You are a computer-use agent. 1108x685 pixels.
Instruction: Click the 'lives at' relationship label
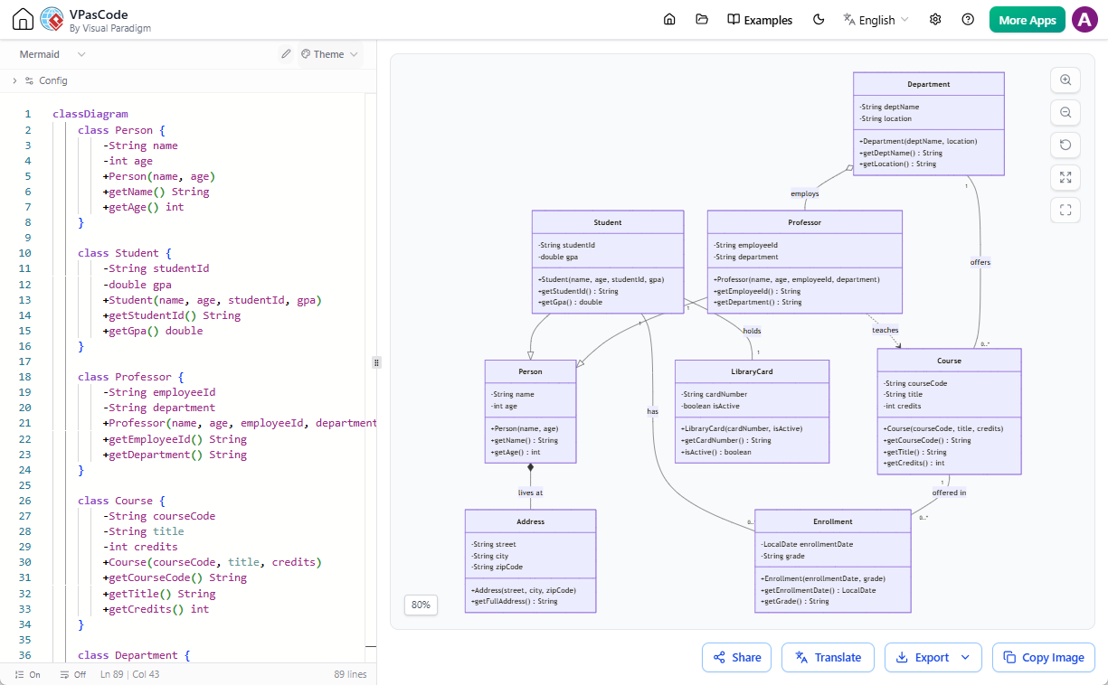tap(530, 493)
